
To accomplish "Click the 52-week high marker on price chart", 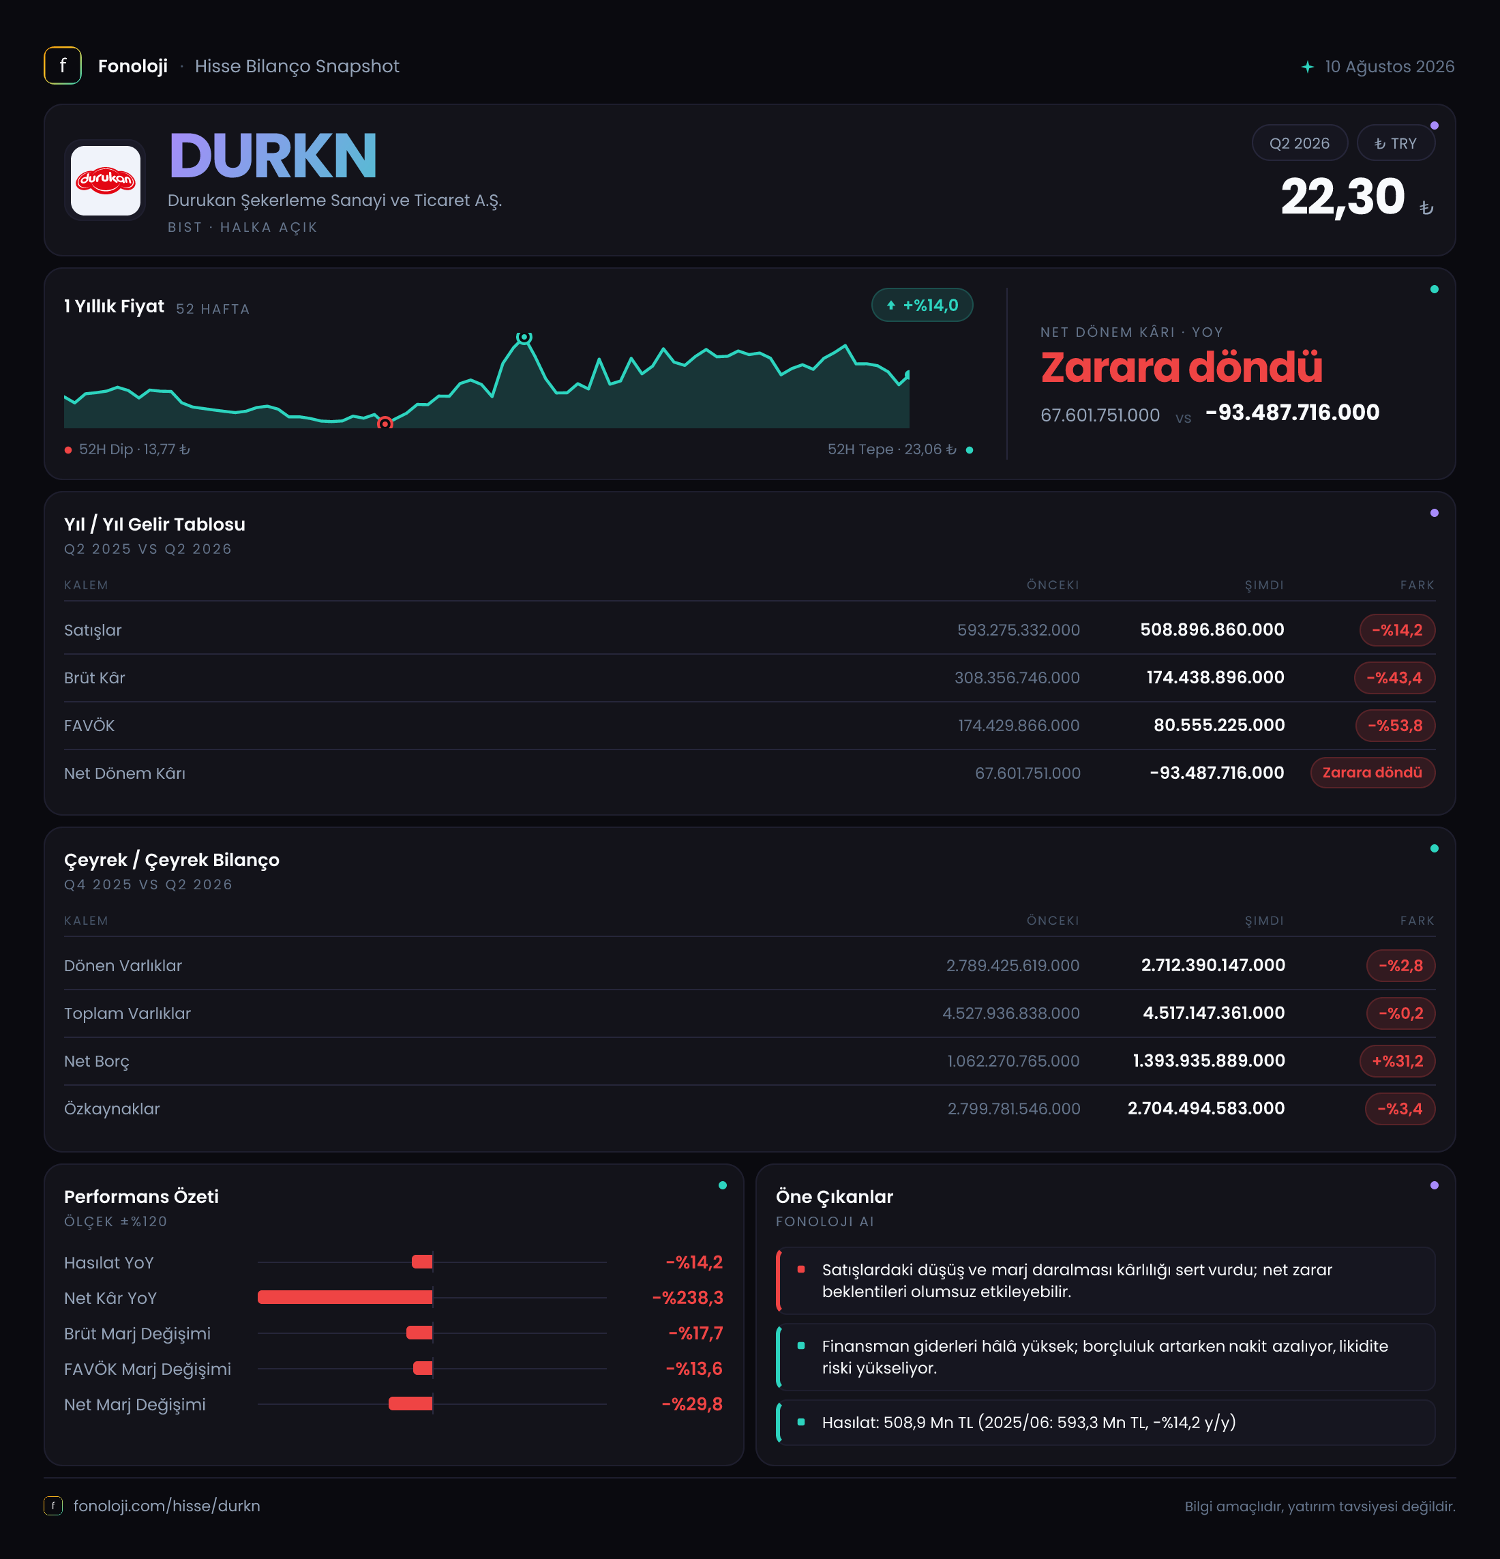I will [x=524, y=338].
